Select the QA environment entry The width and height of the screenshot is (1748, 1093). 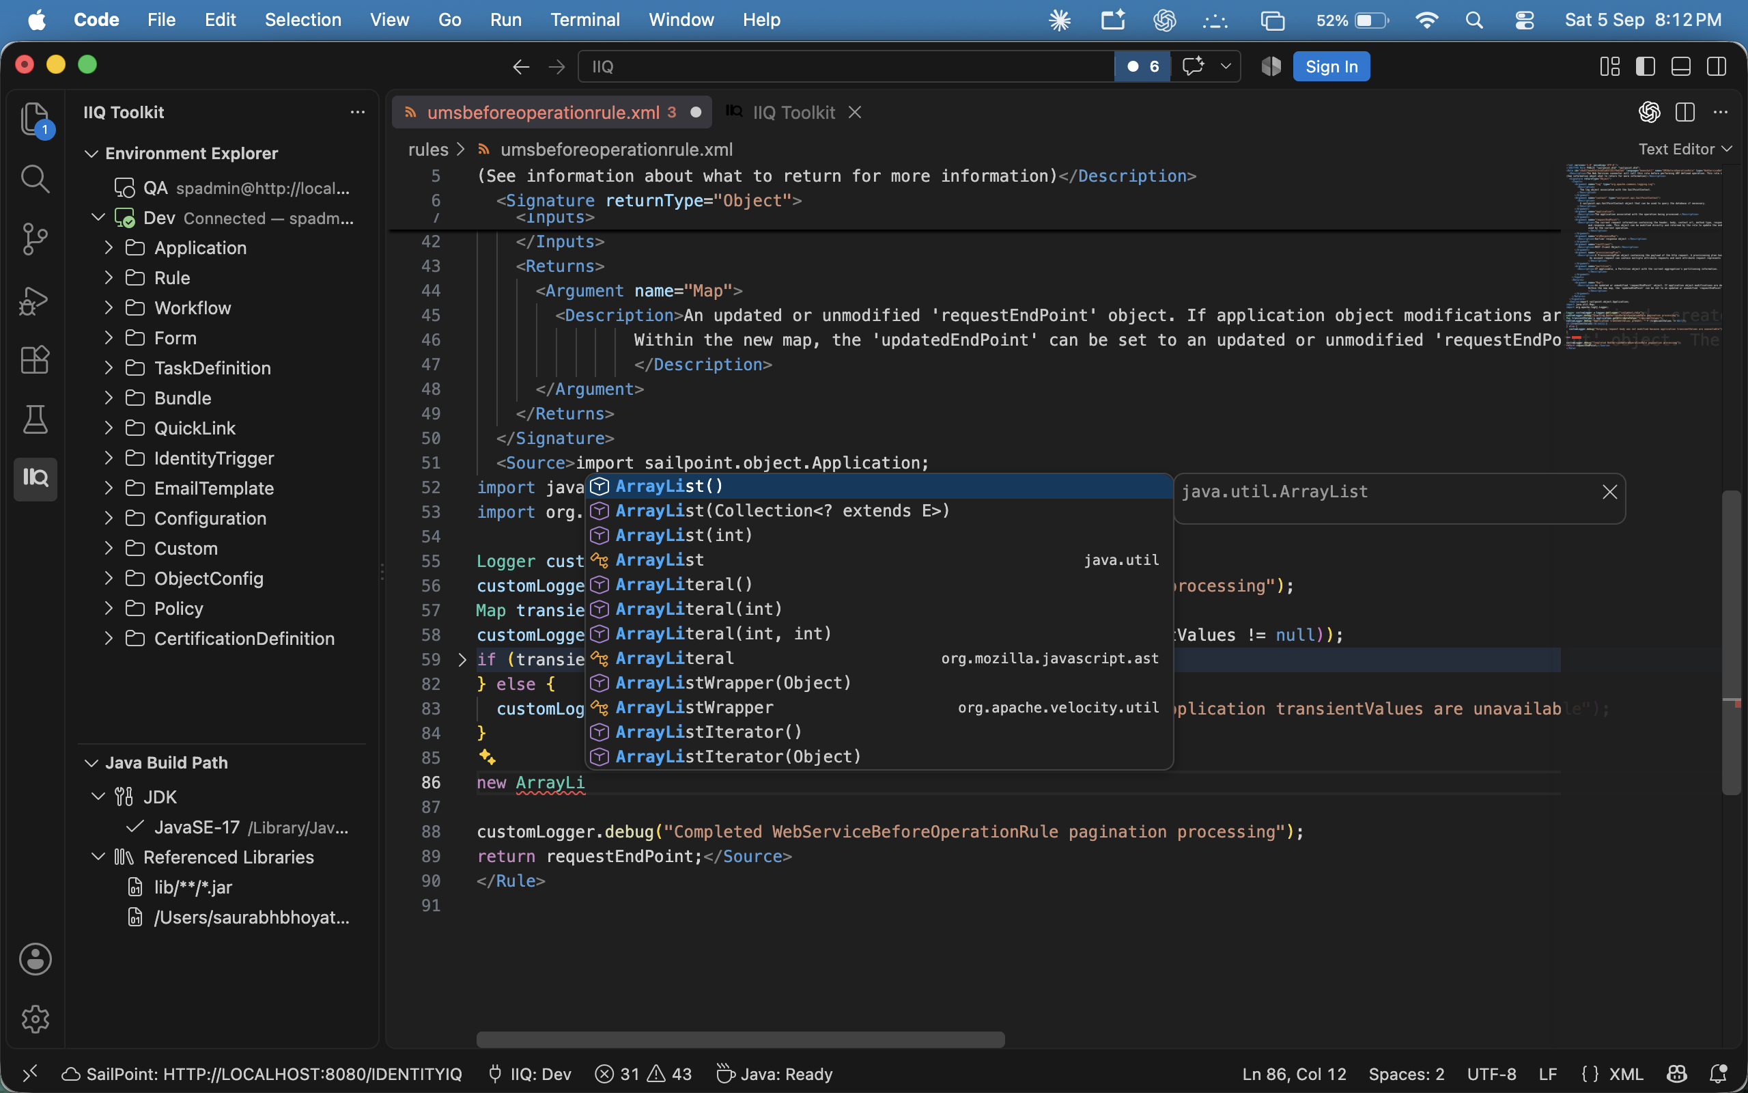point(230,188)
